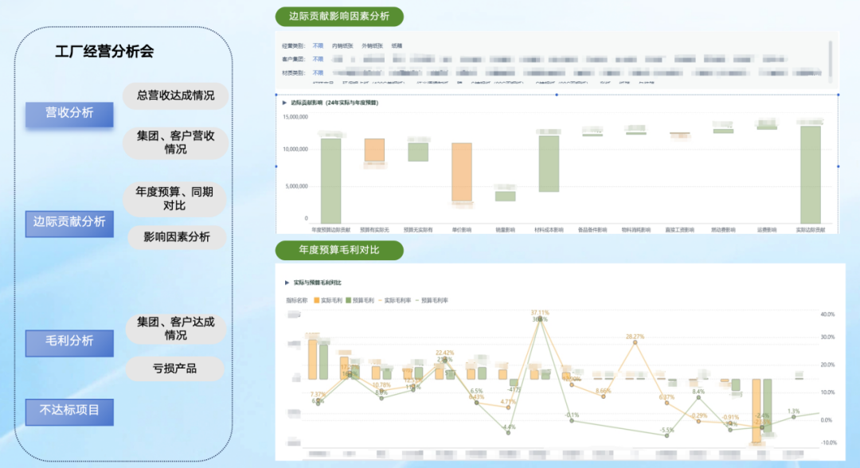
Task: Open the 营收分析 section button
Action: pos(69,114)
